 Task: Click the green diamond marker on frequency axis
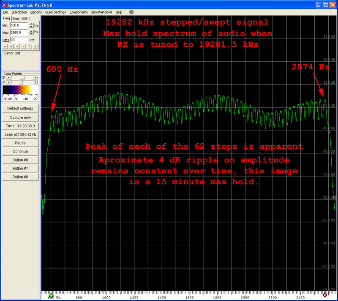[x=51, y=295]
